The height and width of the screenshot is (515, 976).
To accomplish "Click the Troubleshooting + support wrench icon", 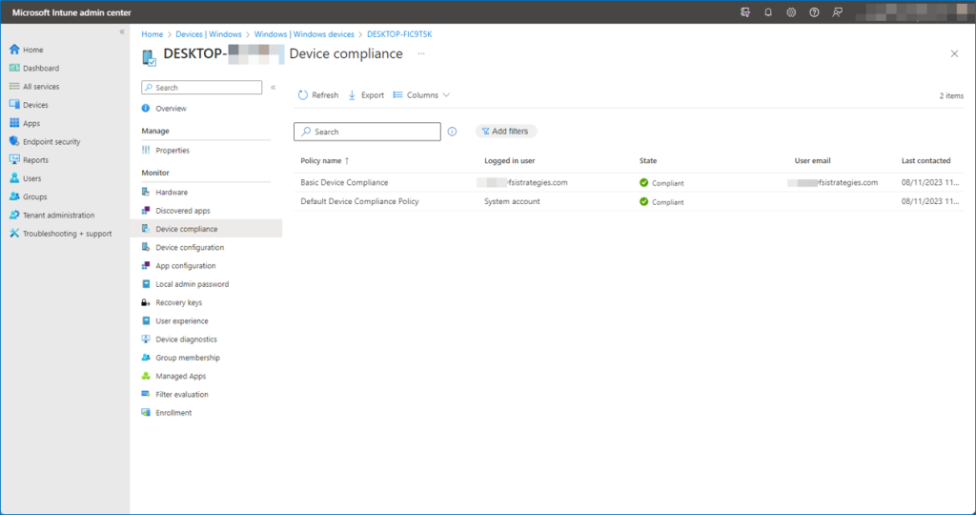I will click(14, 234).
